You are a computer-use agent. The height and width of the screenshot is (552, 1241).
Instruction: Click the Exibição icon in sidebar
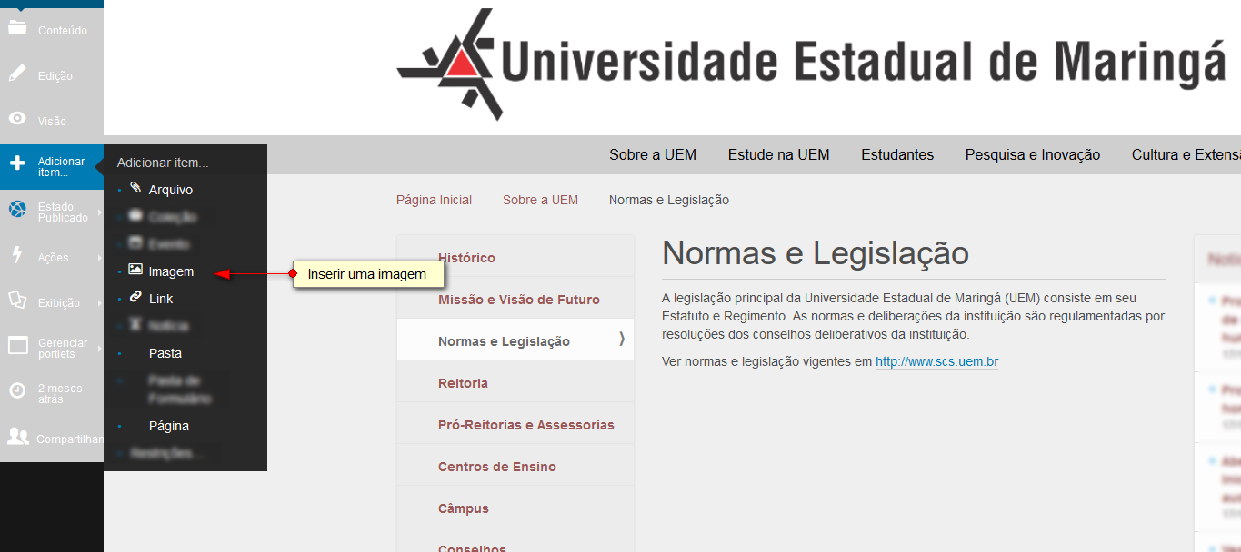(x=17, y=300)
